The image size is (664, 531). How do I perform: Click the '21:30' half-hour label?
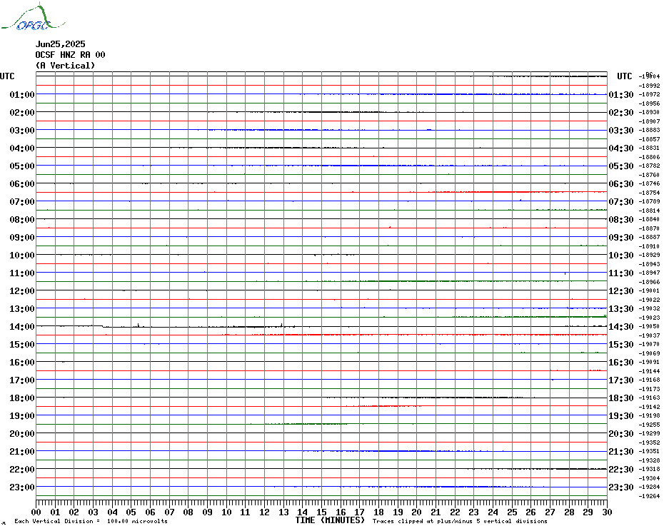tap(621, 451)
